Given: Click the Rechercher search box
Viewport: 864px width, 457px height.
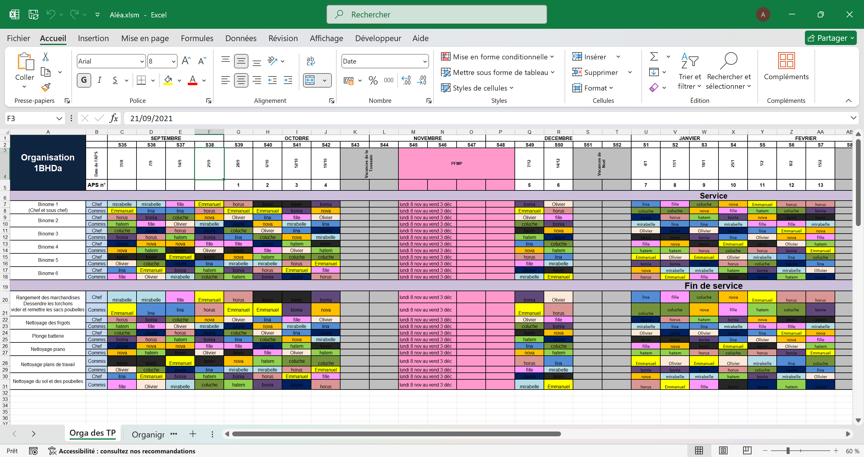Looking at the screenshot, I should 436,14.
